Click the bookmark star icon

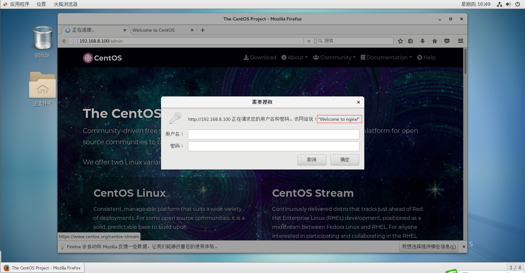click(400, 41)
